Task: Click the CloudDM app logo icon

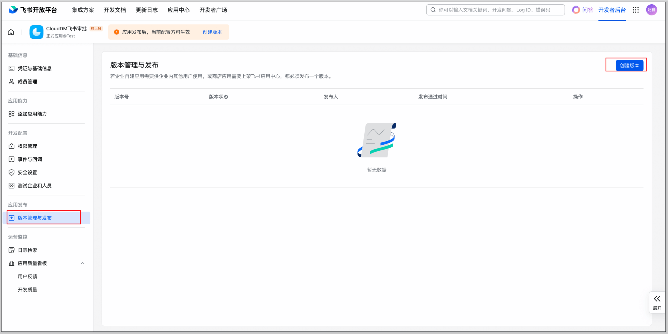Action: (x=36, y=32)
